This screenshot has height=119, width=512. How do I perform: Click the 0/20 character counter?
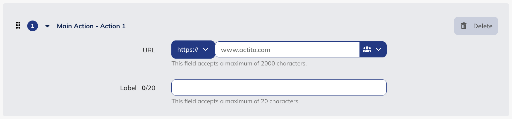point(149,88)
